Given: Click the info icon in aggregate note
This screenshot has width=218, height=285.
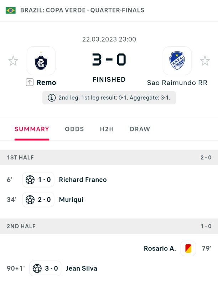Looking at the screenshot, I should coord(52,98).
